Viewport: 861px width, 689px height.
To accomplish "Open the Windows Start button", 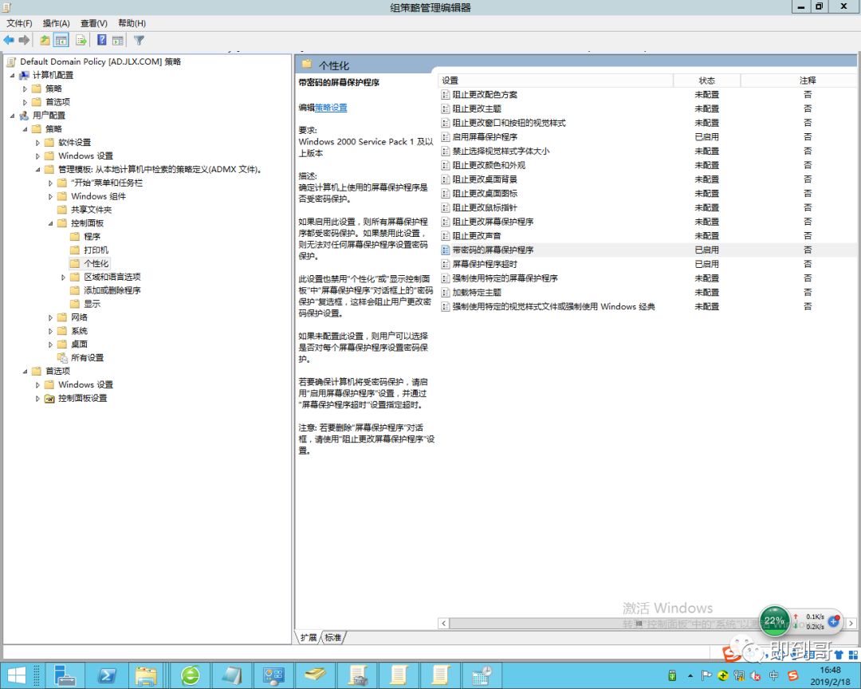I will click(16, 675).
